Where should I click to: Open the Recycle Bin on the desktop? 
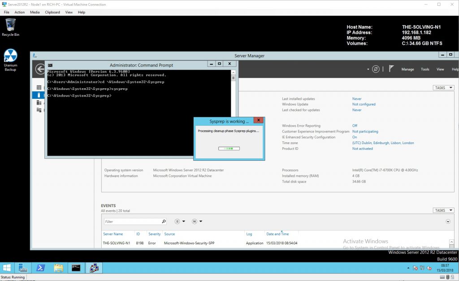click(10, 27)
